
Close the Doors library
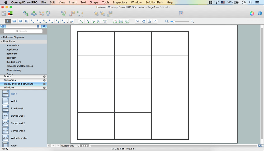click(44, 77)
